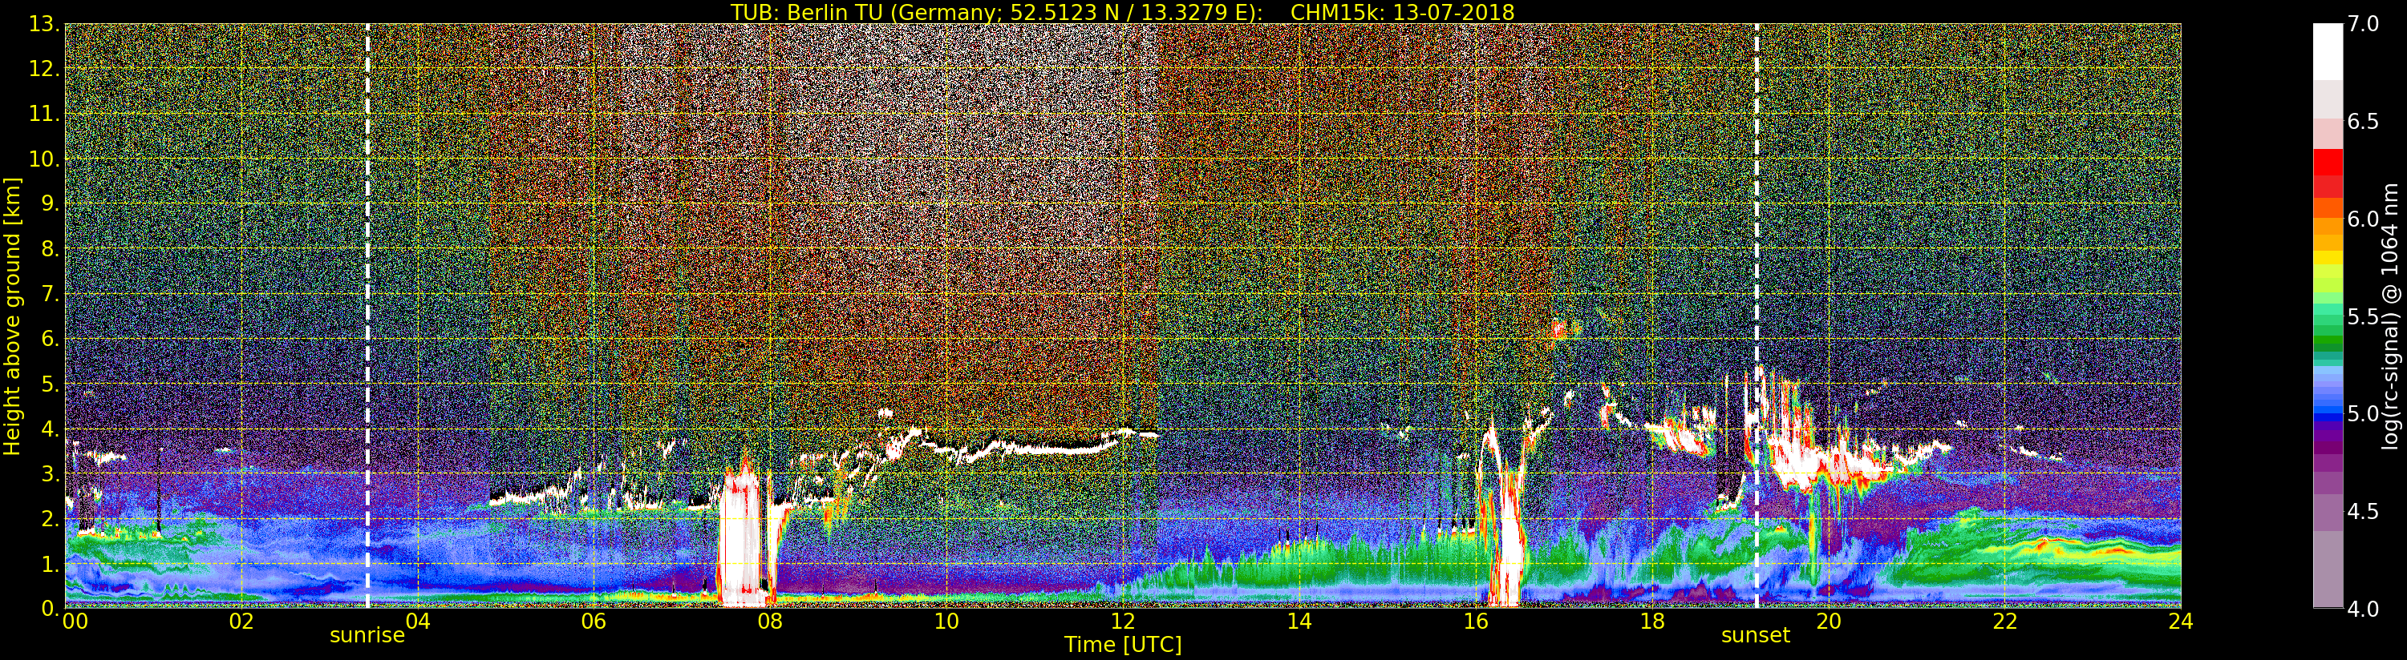The image size is (2407, 660).
Task: Click the 'log(rc-signal) @ 1064 nm' colorbar label
Action: (2389, 316)
